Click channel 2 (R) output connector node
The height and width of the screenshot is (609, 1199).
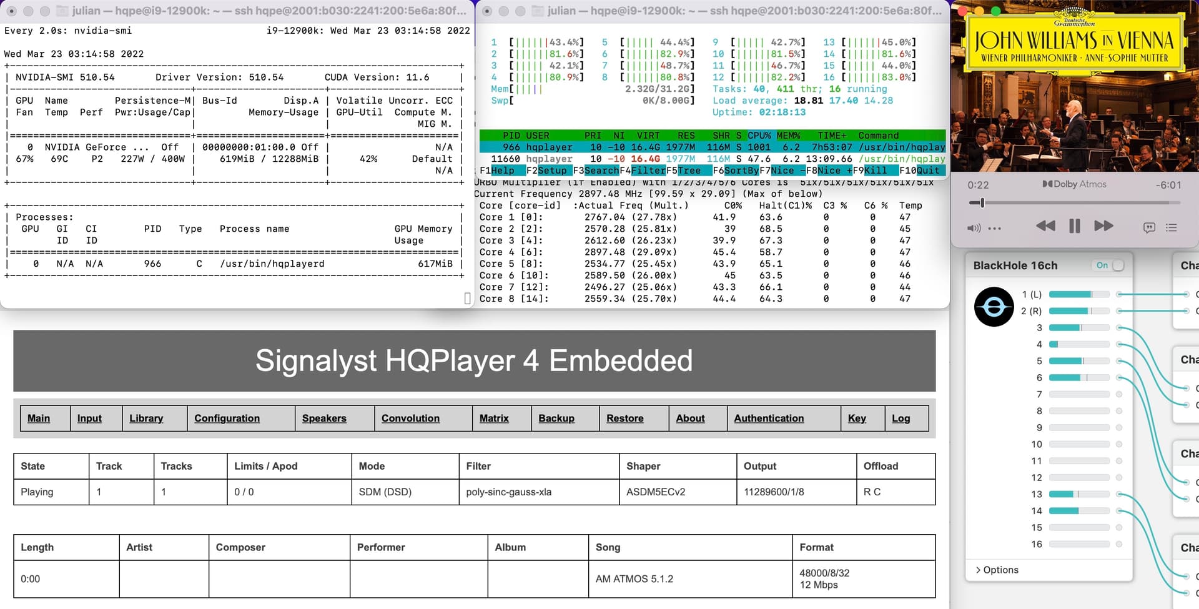click(x=1119, y=311)
